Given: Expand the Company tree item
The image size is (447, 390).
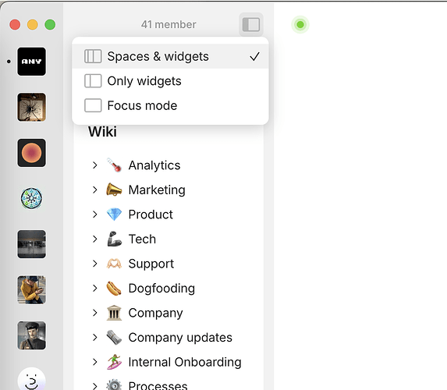Looking at the screenshot, I should coord(95,313).
